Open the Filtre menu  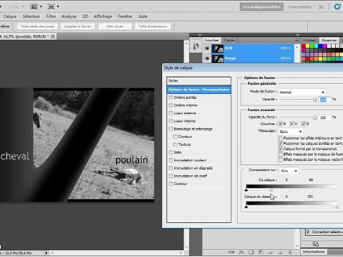(x=51, y=16)
